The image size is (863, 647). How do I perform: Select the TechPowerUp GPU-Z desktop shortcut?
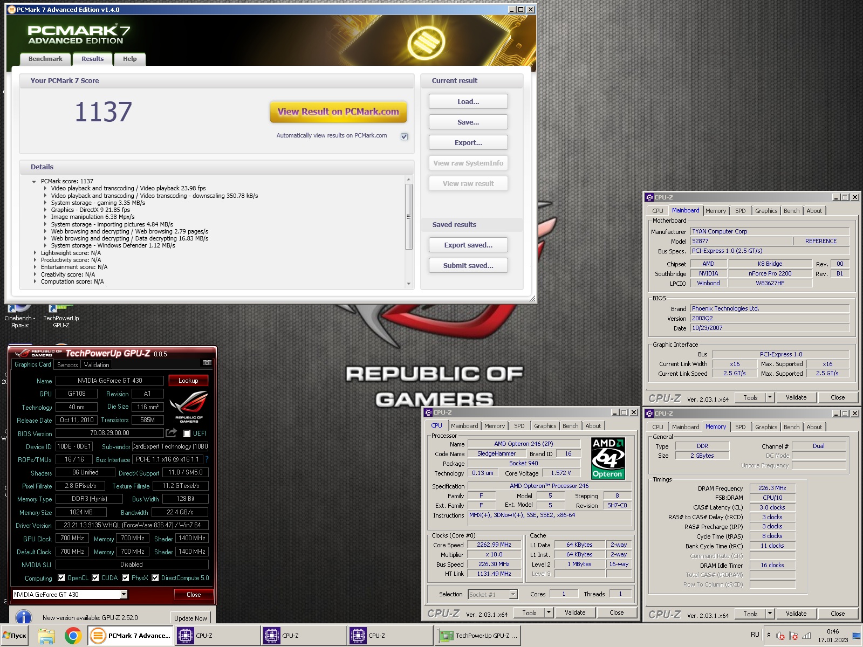pyautogui.click(x=61, y=316)
